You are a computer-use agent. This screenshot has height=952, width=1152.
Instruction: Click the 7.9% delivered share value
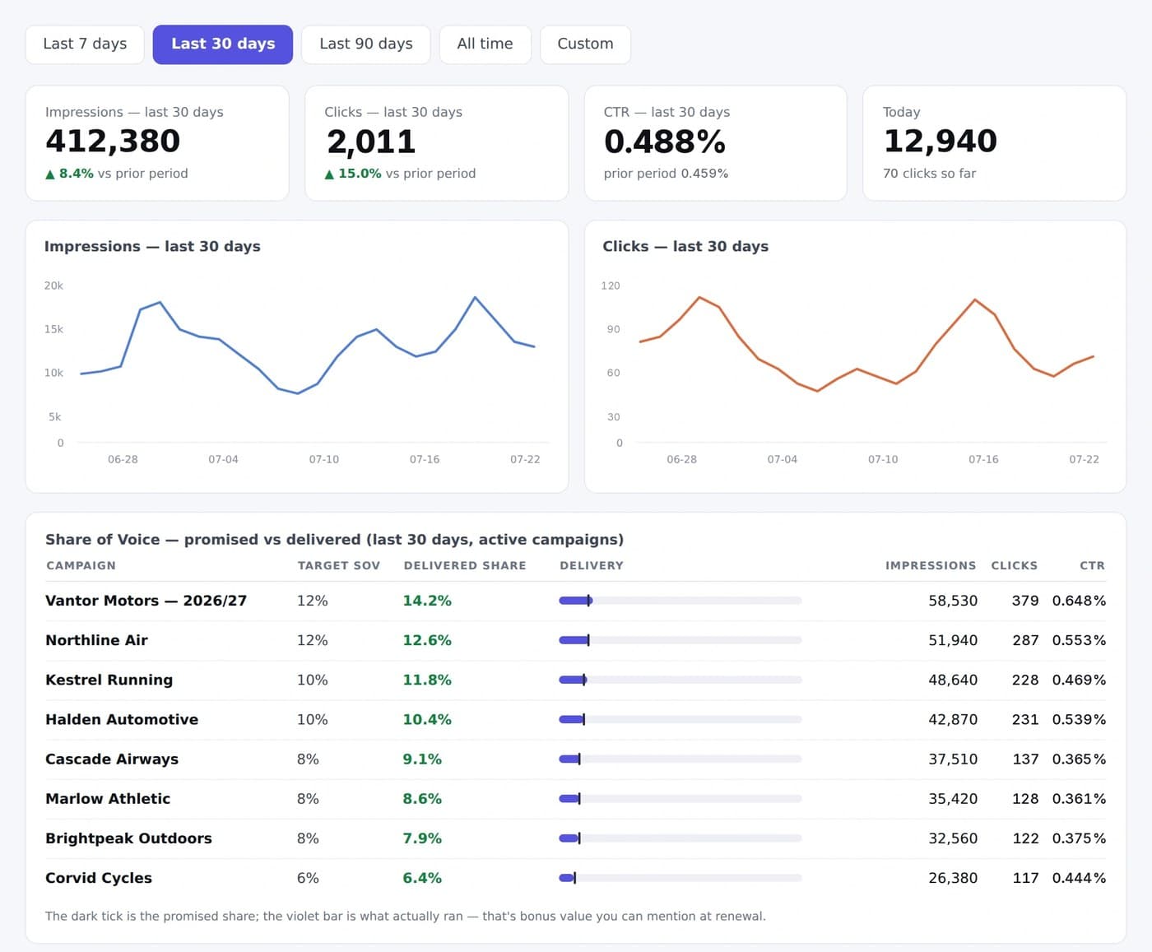pyautogui.click(x=422, y=838)
